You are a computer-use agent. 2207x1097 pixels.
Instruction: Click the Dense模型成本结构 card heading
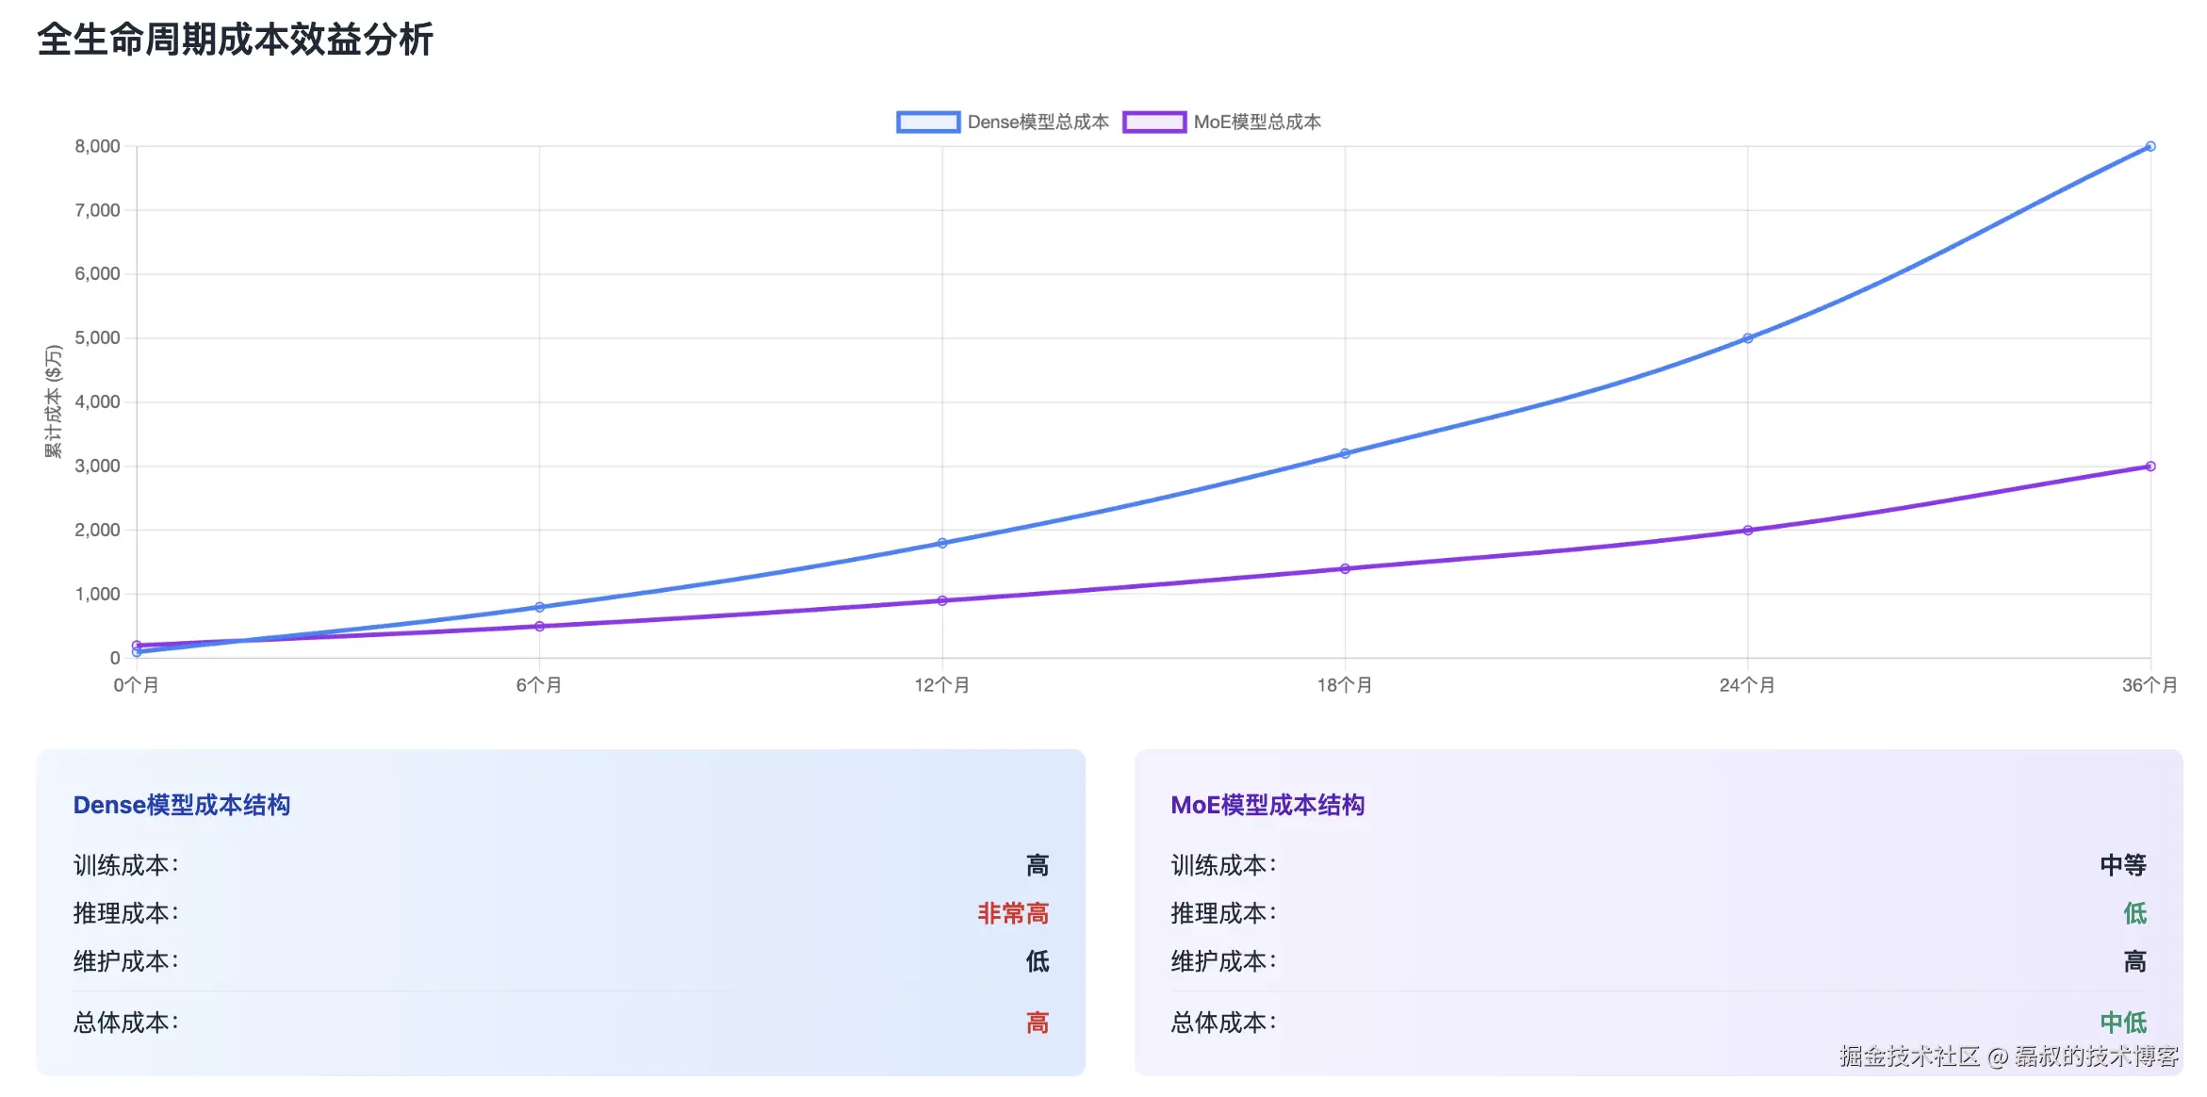tap(182, 805)
